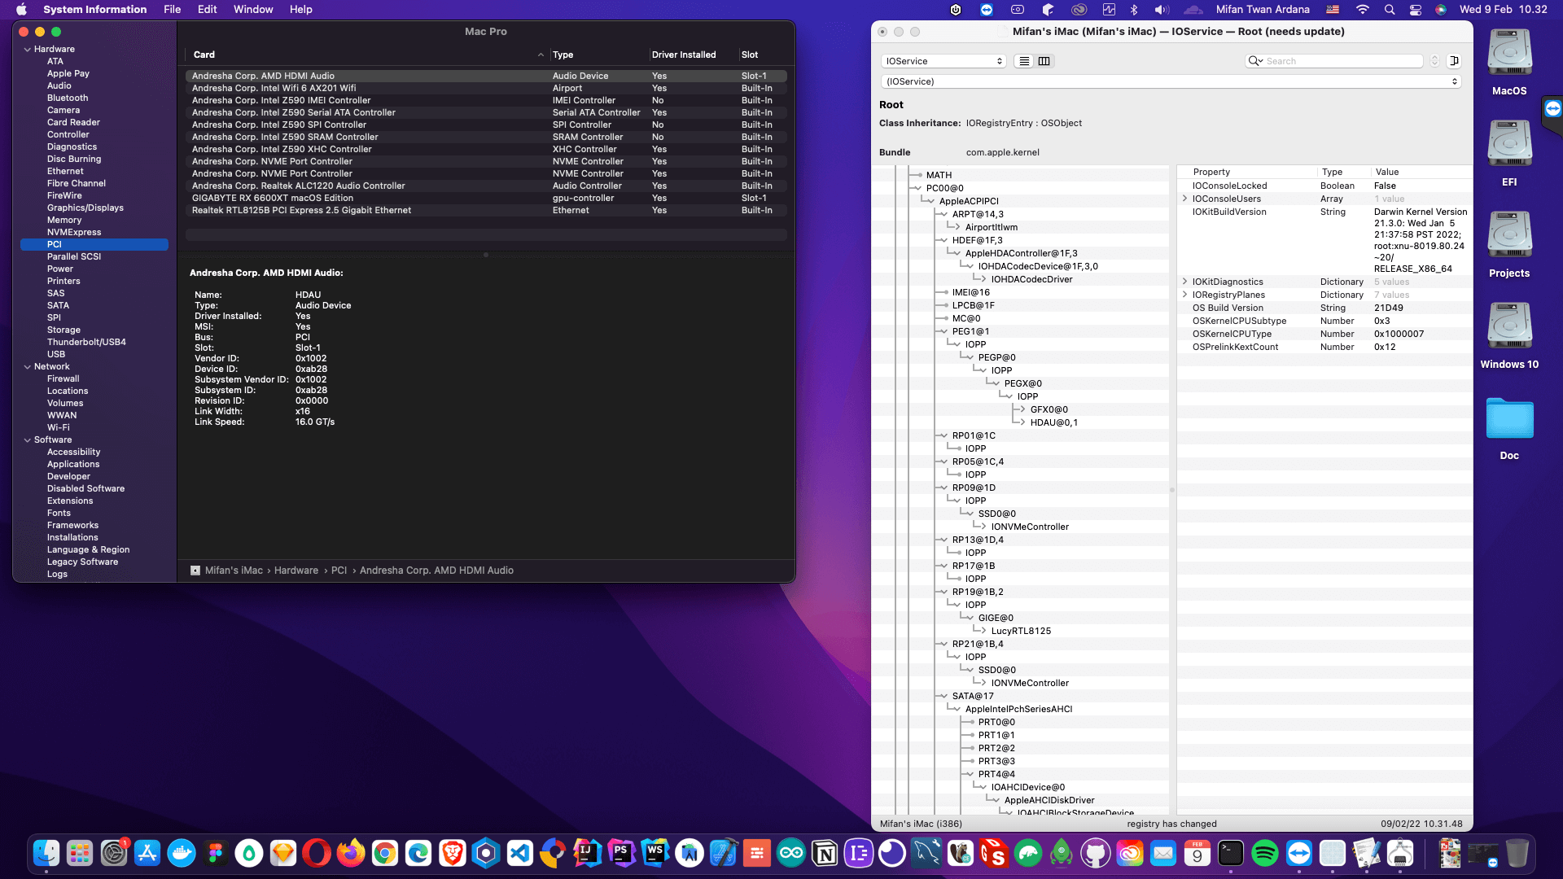Launch Visual Studio Code from the dock
1563x879 pixels.
[519, 853]
